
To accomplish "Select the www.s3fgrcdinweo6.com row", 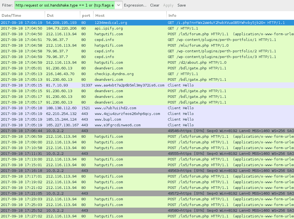I will 147,125.
